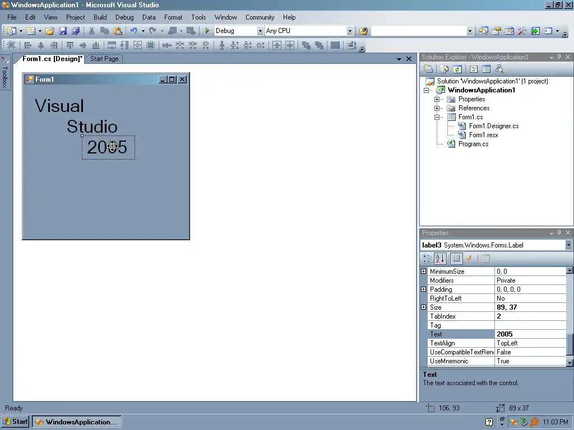Select Program.cs in Solution Explorer
This screenshot has width=574, height=430.
[x=473, y=144]
